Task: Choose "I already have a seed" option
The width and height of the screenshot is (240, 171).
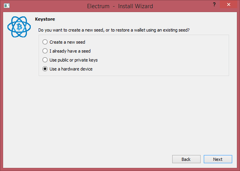Action: 66,51
